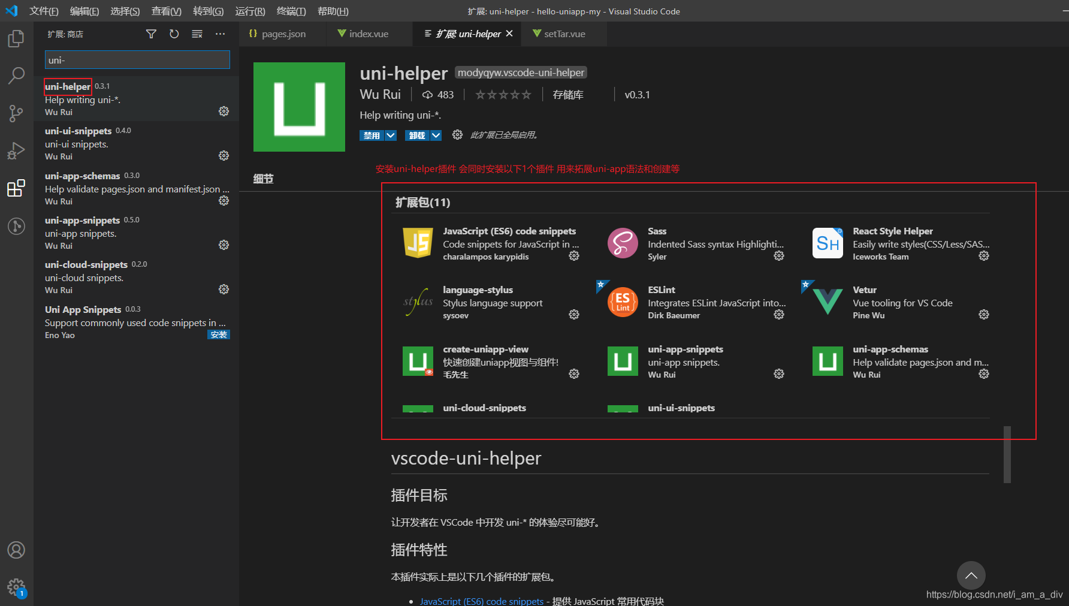Open the 转到(G) menu
The height and width of the screenshot is (606, 1069).
click(x=209, y=11)
